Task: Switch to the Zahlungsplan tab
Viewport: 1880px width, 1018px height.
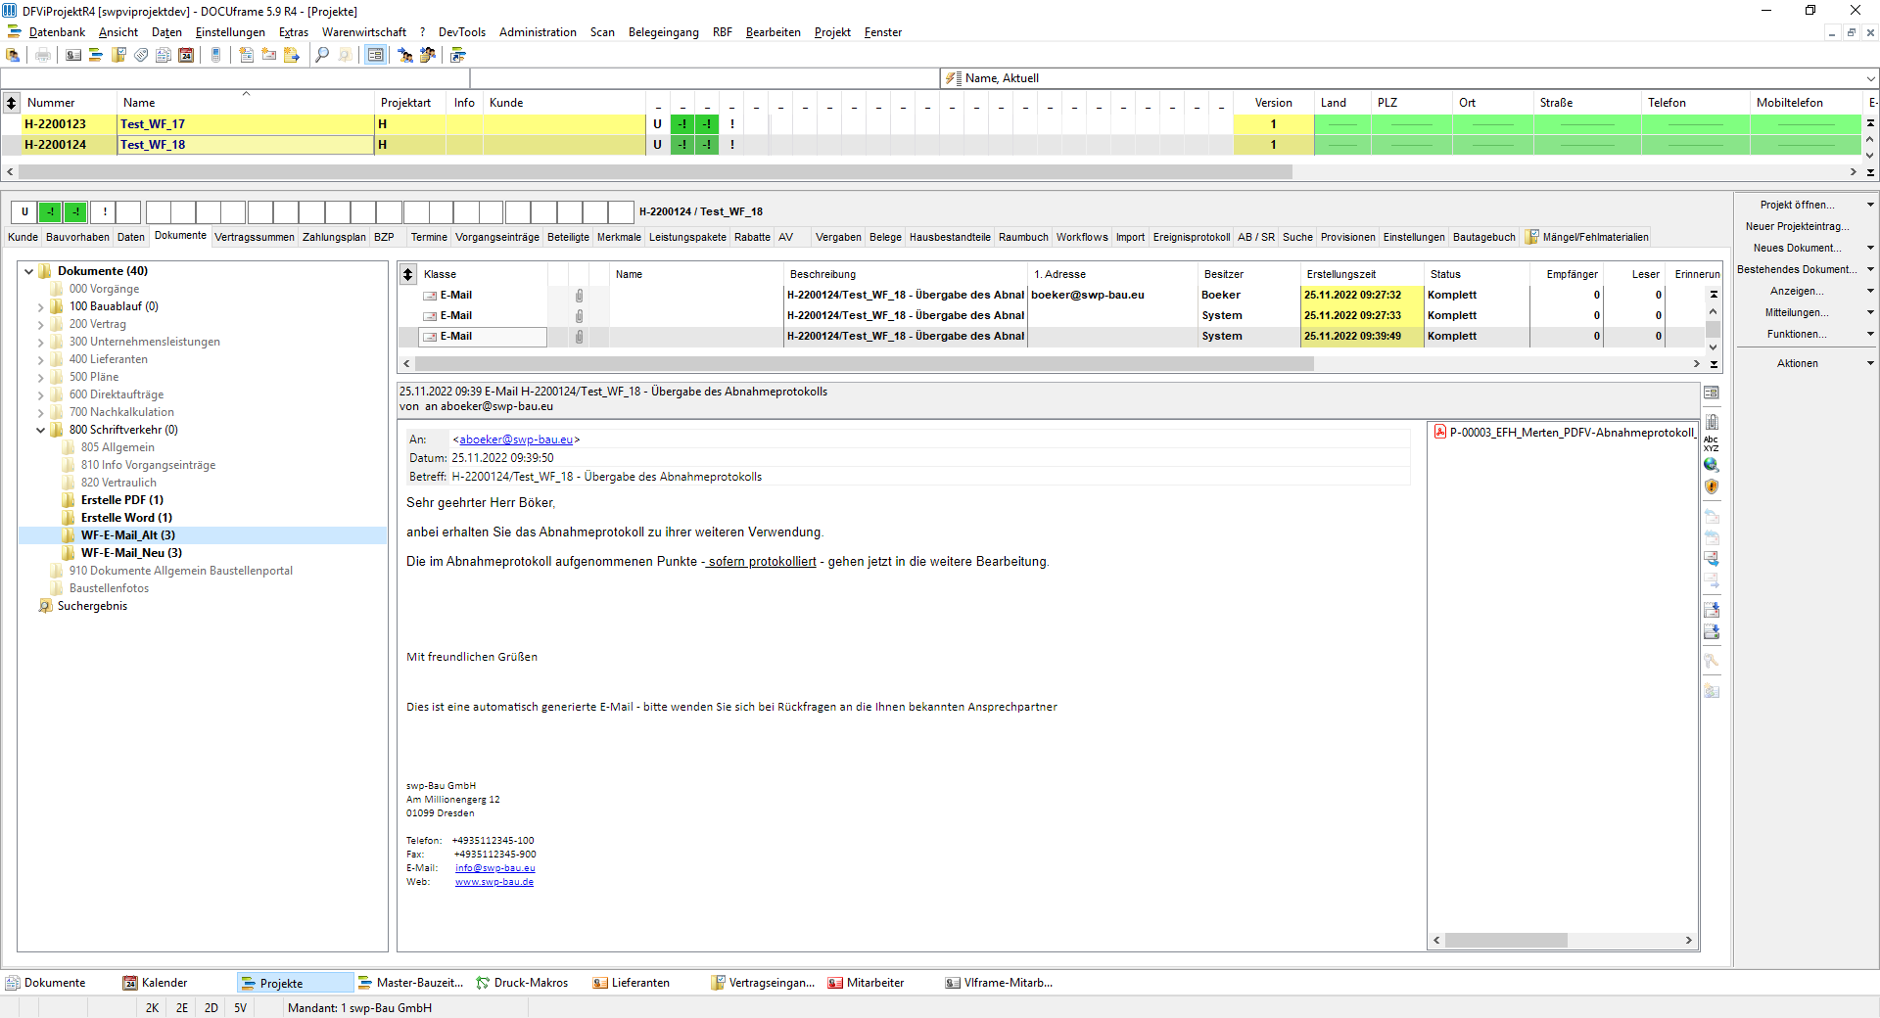Action: (334, 237)
